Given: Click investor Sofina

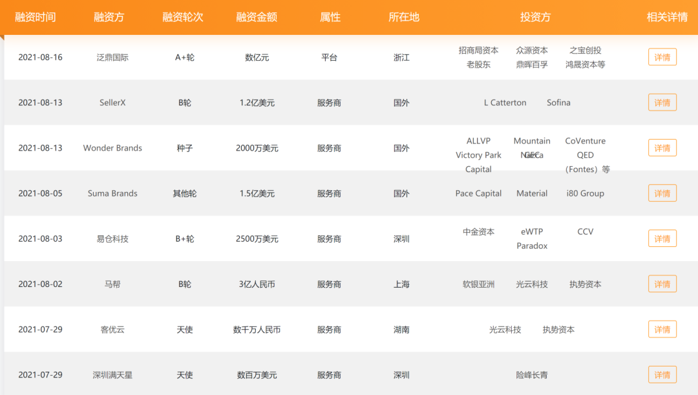Looking at the screenshot, I should (558, 102).
